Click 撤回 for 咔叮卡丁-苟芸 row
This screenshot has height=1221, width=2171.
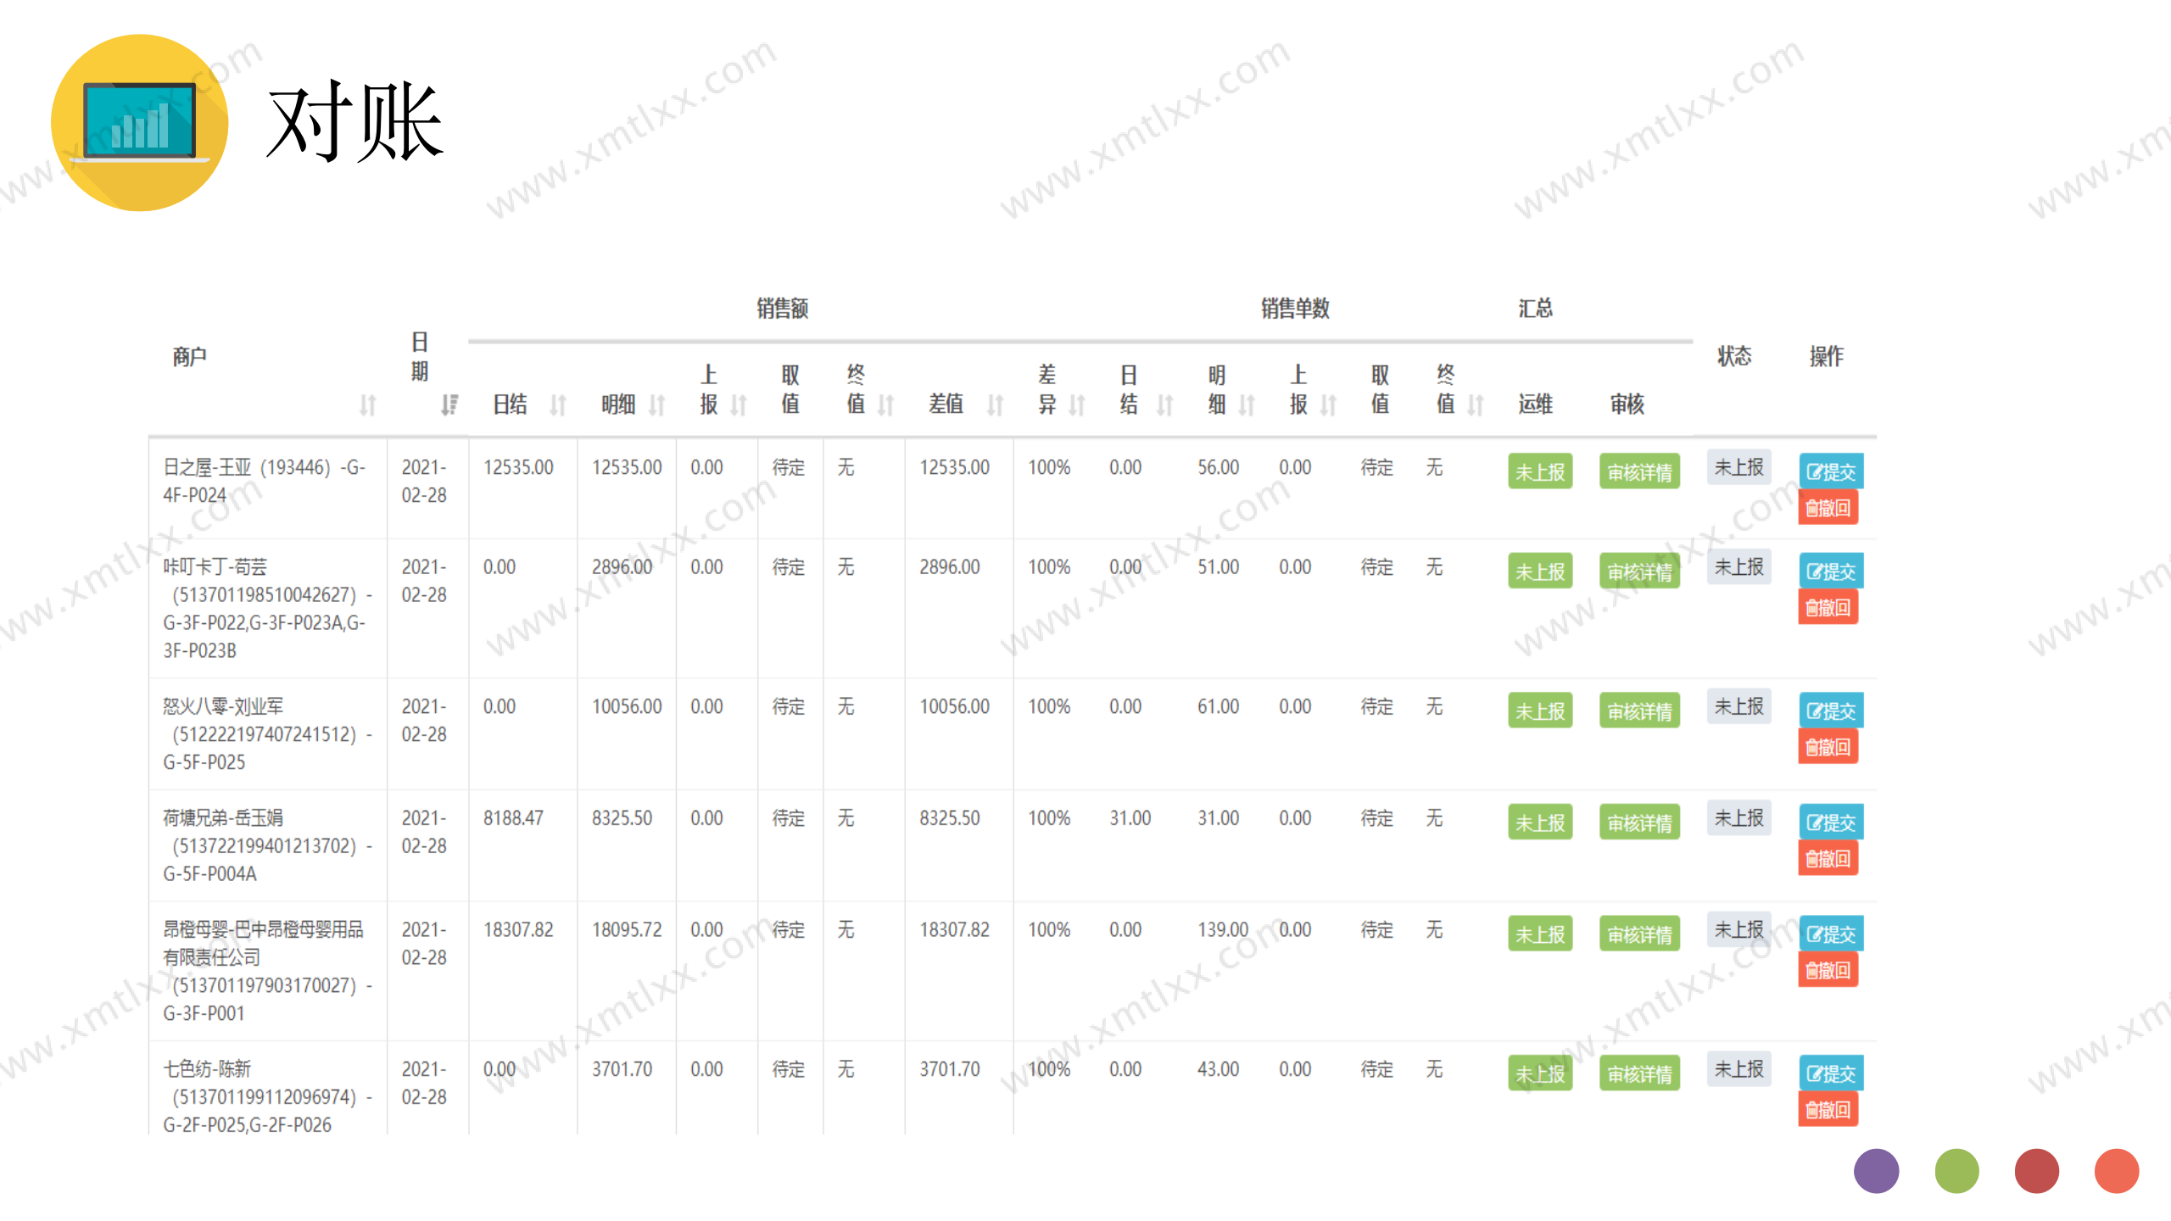pos(1828,607)
